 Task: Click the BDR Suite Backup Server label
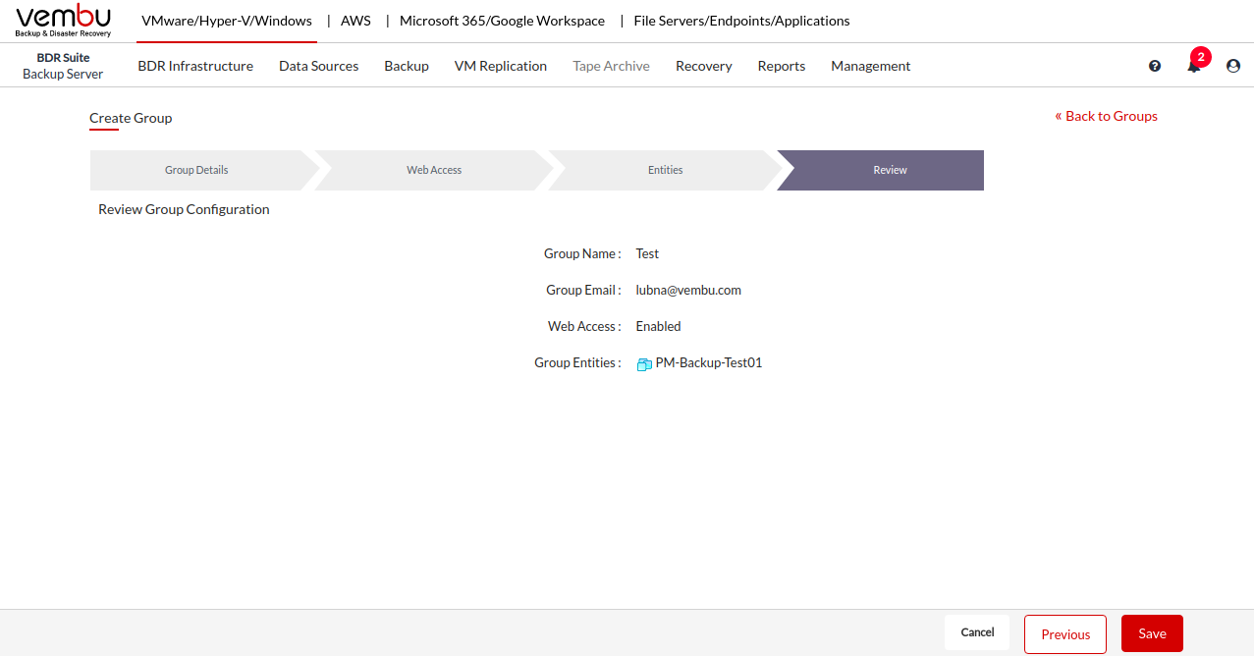[63, 66]
